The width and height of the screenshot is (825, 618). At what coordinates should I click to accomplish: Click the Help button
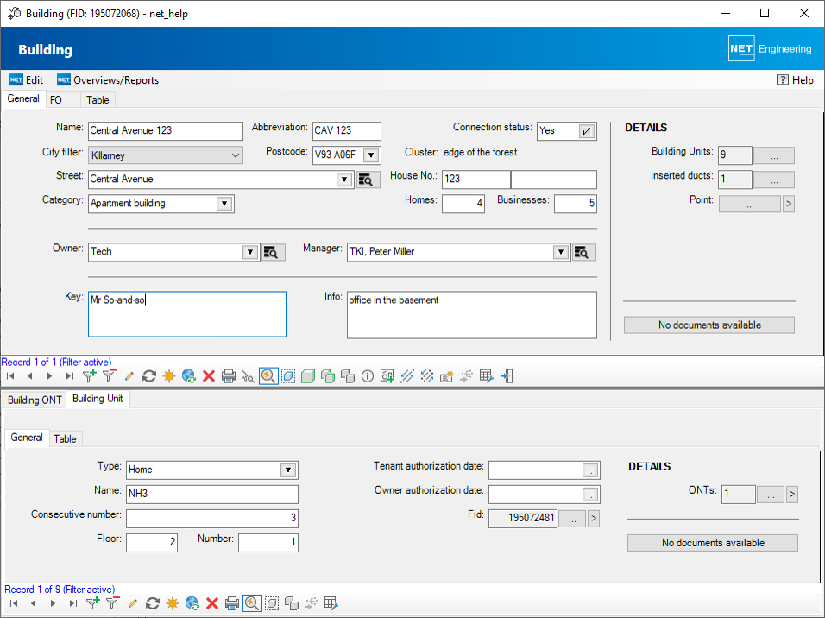[795, 80]
